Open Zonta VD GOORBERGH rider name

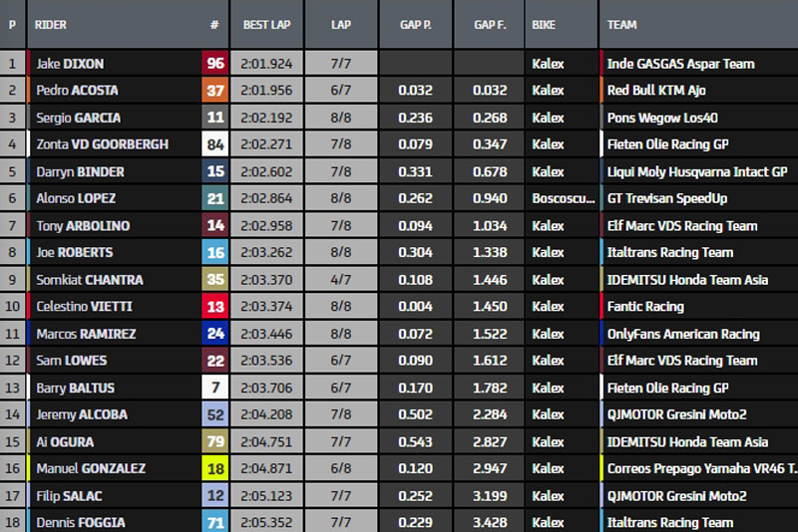(102, 144)
